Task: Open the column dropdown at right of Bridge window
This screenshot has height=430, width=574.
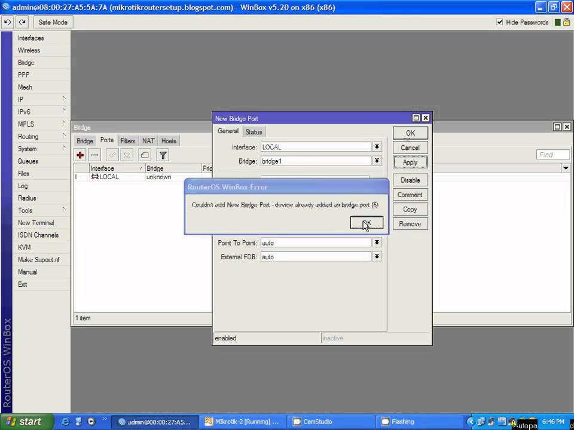Action: point(566,168)
